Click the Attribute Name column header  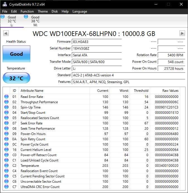[x=54, y=91]
